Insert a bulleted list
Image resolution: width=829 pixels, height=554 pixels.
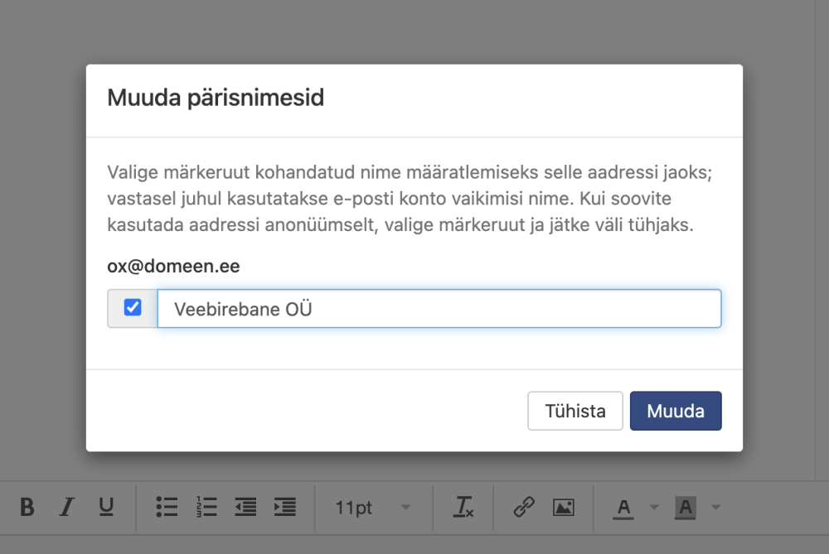pyautogui.click(x=167, y=507)
